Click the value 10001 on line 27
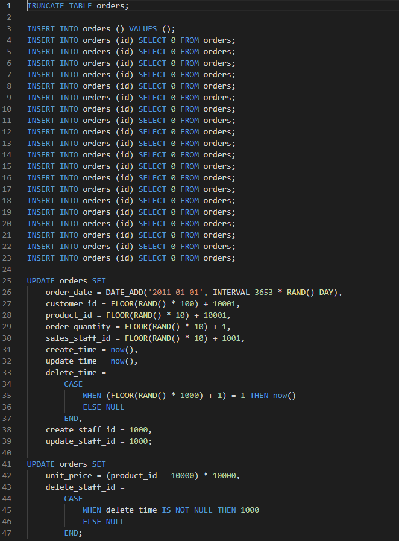399x541 pixels. pos(224,303)
